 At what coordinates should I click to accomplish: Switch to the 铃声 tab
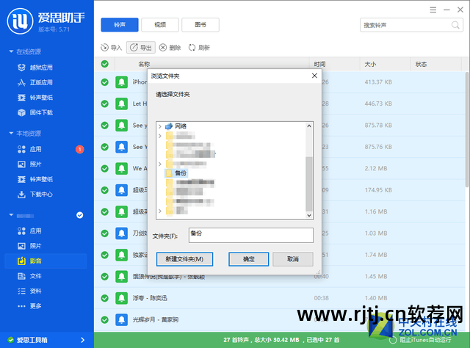pos(120,24)
